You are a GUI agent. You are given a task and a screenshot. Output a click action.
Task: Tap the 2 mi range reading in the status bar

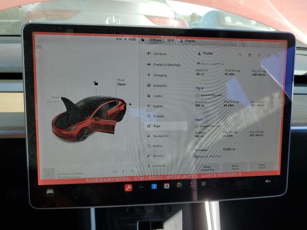click(x=119, y=39)
